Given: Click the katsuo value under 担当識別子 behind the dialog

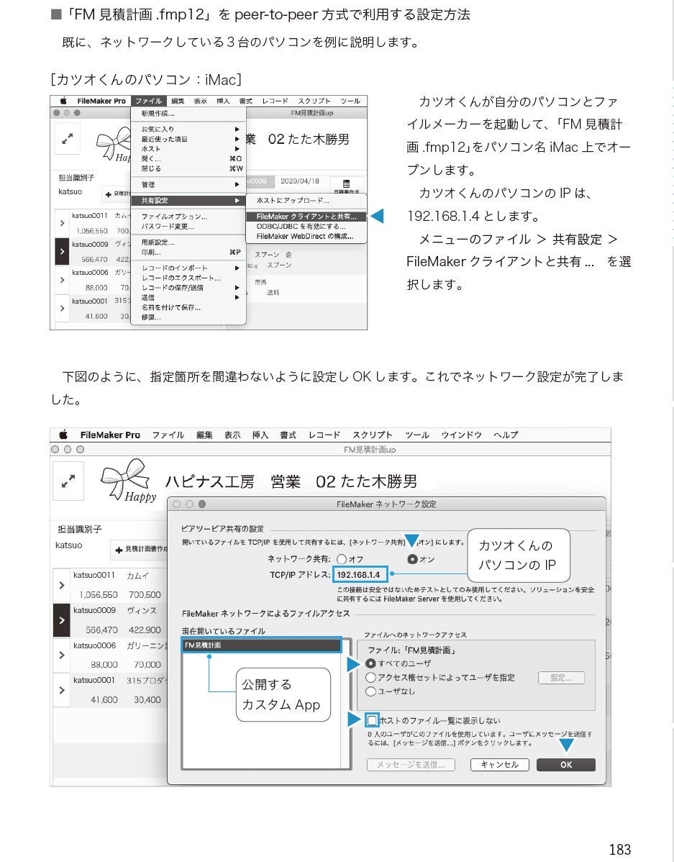Looking at the screenshot, I should click(69, 545).
